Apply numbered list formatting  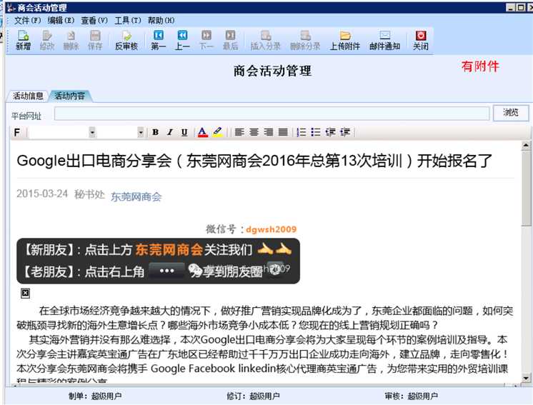coord(302,132)
